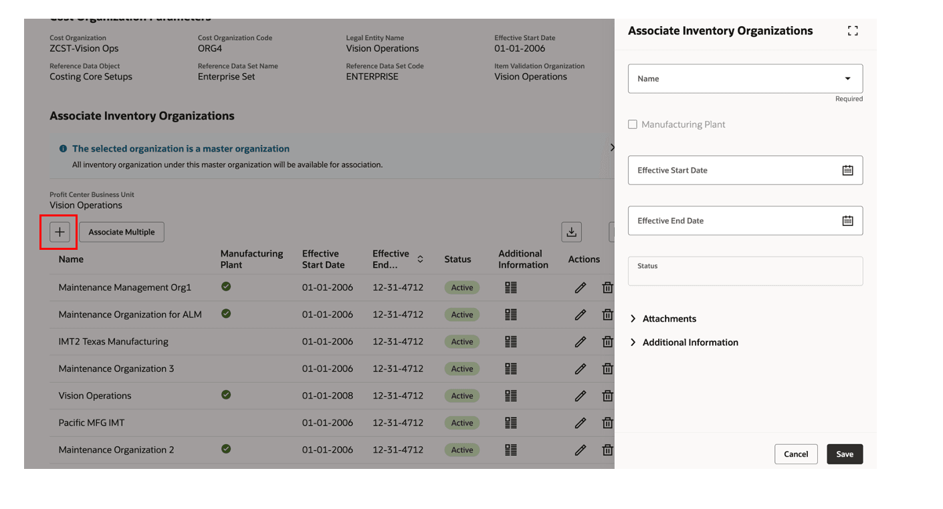Click the download icon above the table
The height and width of the screenshot is (509, 943).
click(x=572, y=231)
